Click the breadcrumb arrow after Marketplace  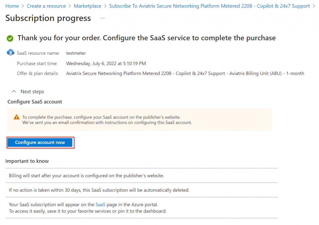tap(105, 6)
